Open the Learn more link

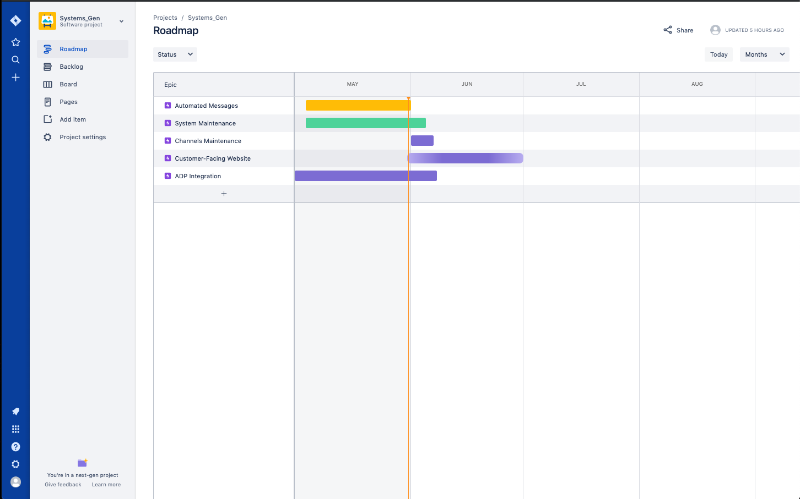pos(106,485)
